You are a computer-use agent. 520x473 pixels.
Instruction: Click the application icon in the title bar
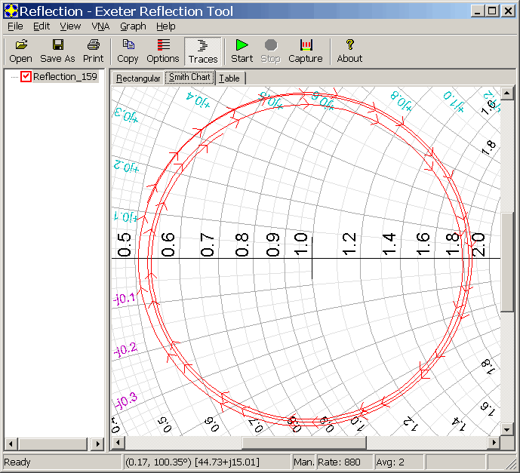click(11, 11)
